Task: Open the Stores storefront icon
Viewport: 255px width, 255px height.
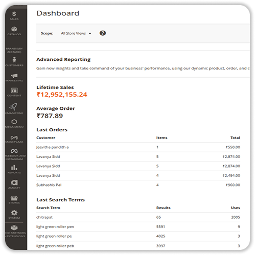Action: (x=14, y=198)
